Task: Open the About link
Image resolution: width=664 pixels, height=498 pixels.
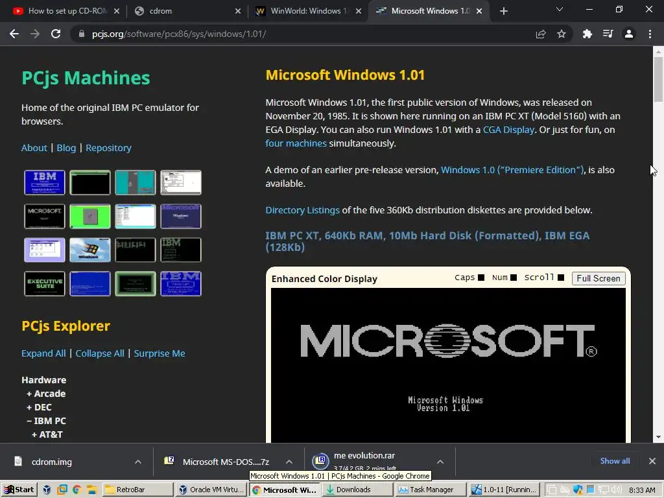Action: pyautogui.click(x=34, y=148)
